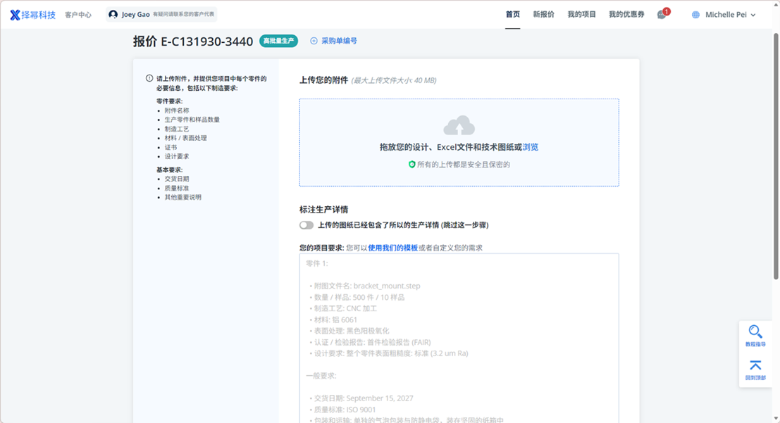
Task: Click Joey Gao's avatar icon
Action: tap(113, 15)
